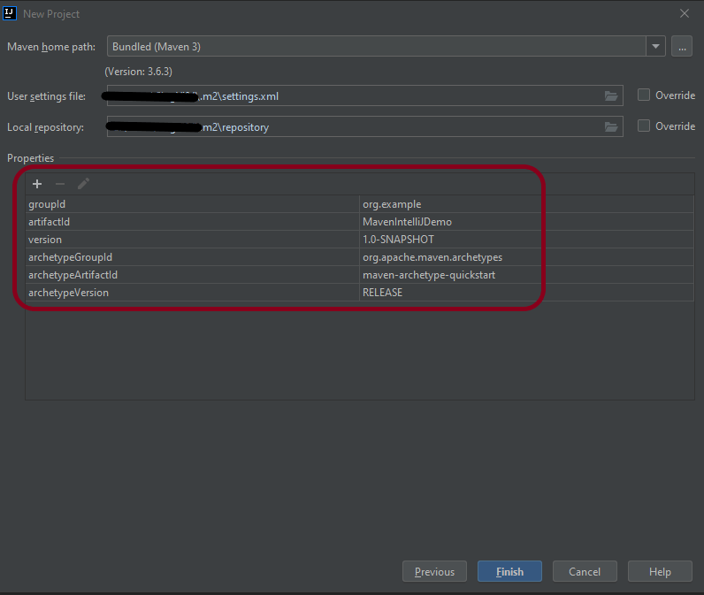Click the edit property pencil icon

tap(84, 184)
